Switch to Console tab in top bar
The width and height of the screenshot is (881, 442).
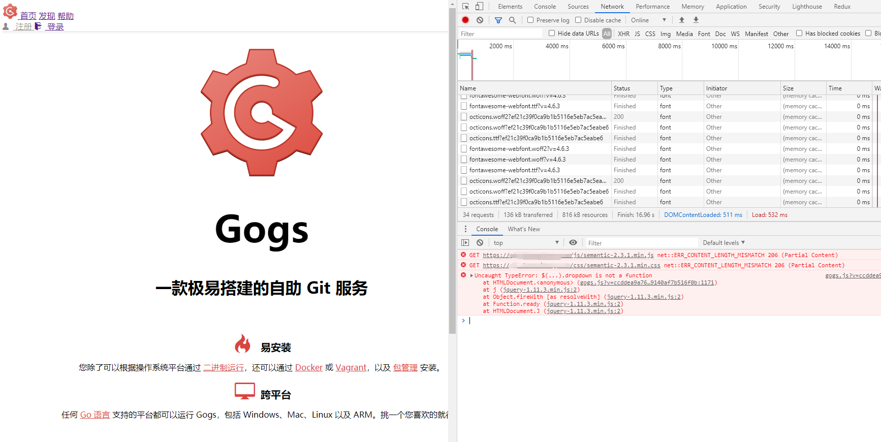[545, 7]
